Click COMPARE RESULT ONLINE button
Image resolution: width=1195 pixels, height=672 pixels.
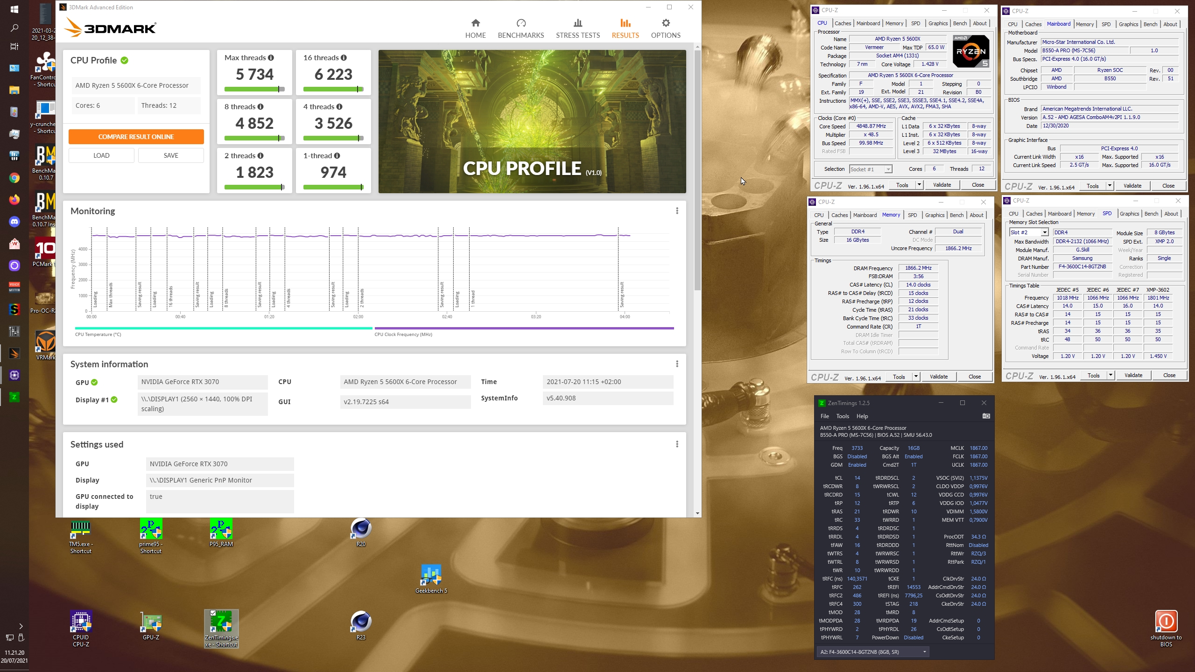(136, 137)
